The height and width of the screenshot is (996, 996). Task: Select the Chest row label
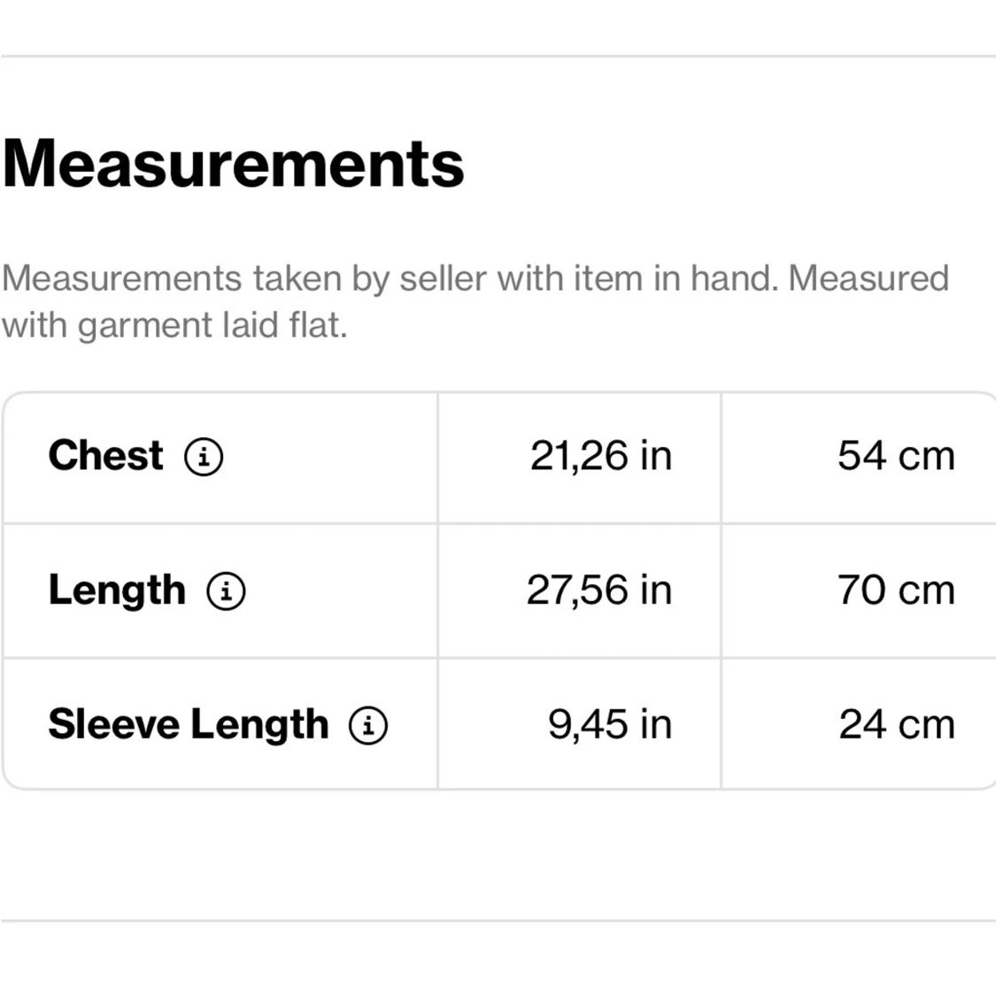coord(105,456)
